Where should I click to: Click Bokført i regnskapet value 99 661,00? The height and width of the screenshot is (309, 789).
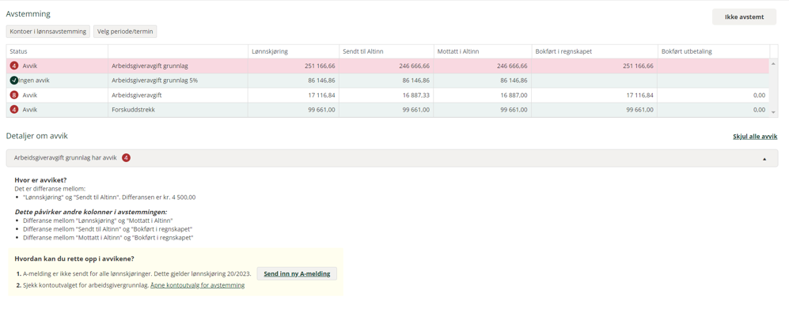(x=640, y=110)
